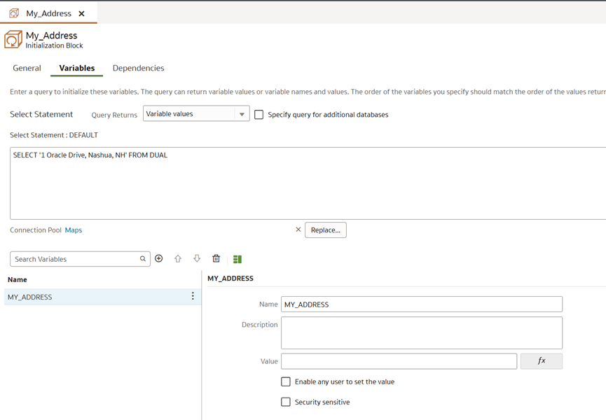Mark the variable as Security sensitive
The height and width of the screenshot is (420, 606).
[x=286, y=402]
